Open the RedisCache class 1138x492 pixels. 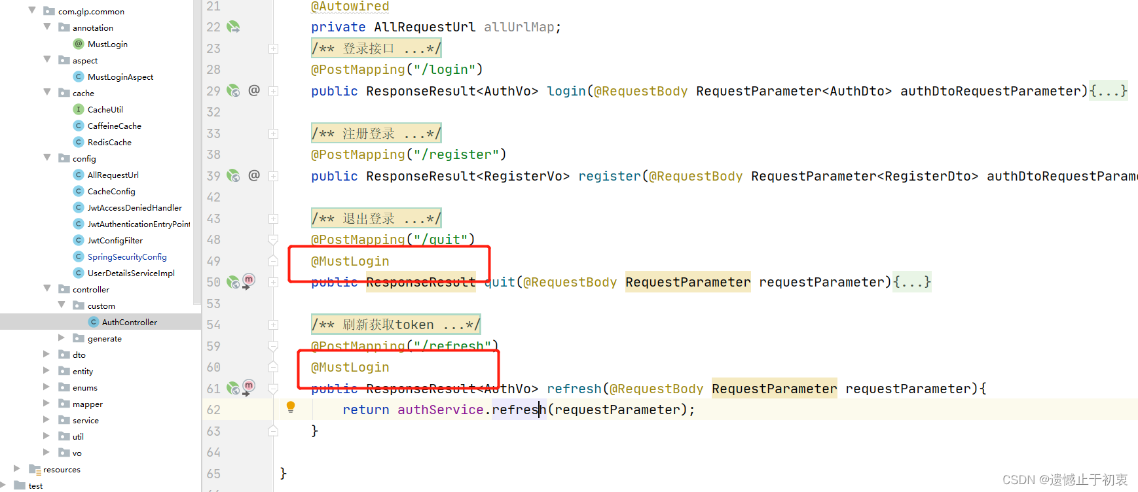coord(109,142)
